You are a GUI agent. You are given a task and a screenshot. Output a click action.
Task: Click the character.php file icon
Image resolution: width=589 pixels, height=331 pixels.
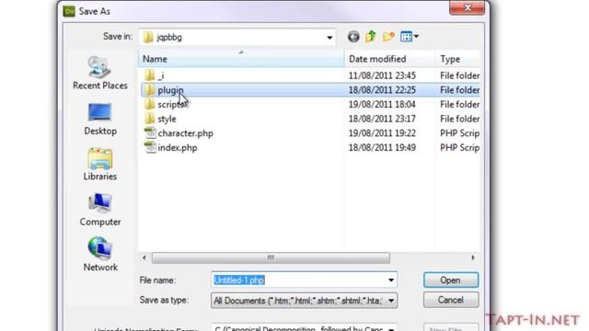point(150,133)
